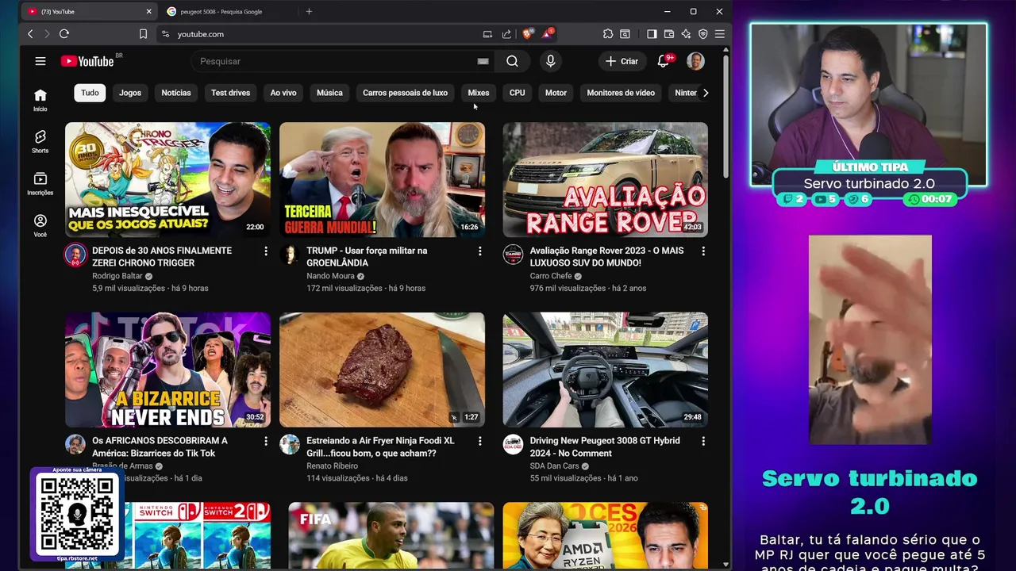Open the Brave VPN shield icon
Screen dimensions: 1016x571
click(702, 34)
